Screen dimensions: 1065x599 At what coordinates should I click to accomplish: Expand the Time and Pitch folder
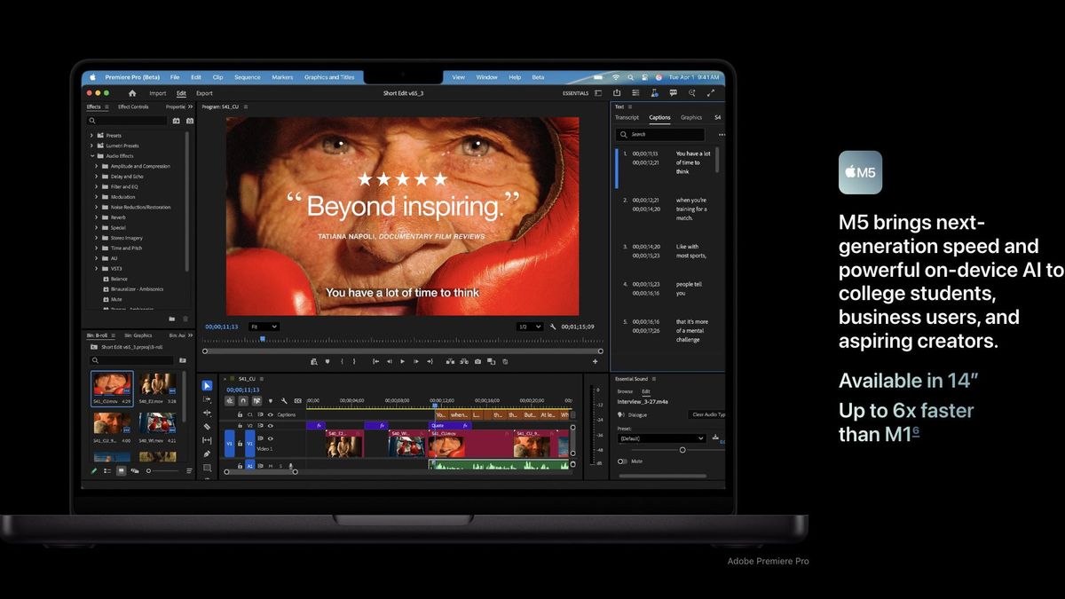[x=97, y=248]
